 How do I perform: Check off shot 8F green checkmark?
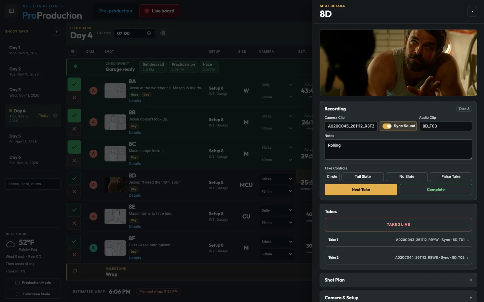[x=74, y=241]
